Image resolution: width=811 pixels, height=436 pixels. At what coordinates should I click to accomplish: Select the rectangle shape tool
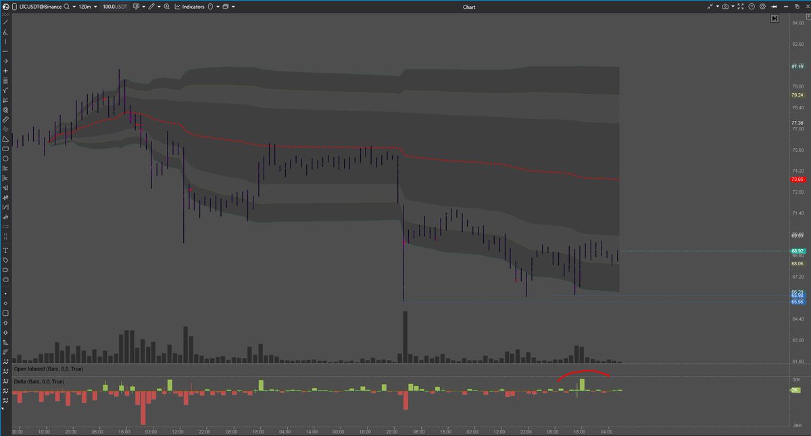point(5,148)
